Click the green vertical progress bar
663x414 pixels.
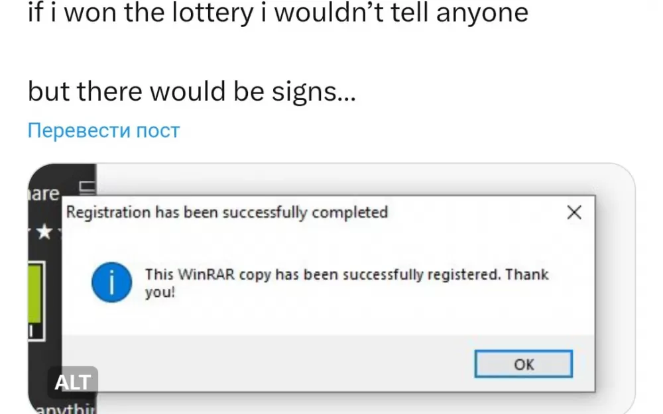[x=34, y=293]
